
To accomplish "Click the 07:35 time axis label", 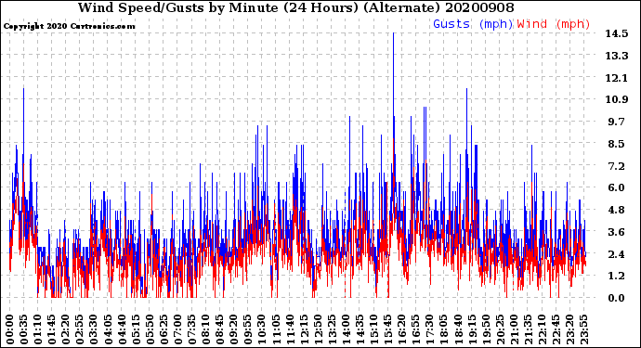I will [x=191, y=329].
